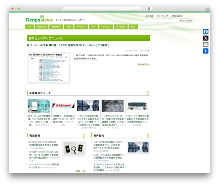Click the 新着電波ニュース section heading
219x186 pixels.
[x=40, y=93]
